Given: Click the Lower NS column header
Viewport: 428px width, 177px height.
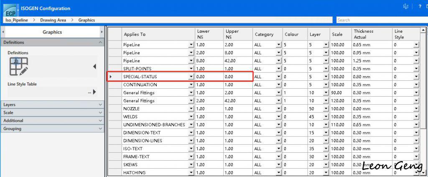Looking at the screenshot, I should (x=209, y=34).
